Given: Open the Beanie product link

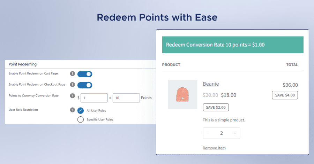Looking at the screenshot, I should click(211, 84).
